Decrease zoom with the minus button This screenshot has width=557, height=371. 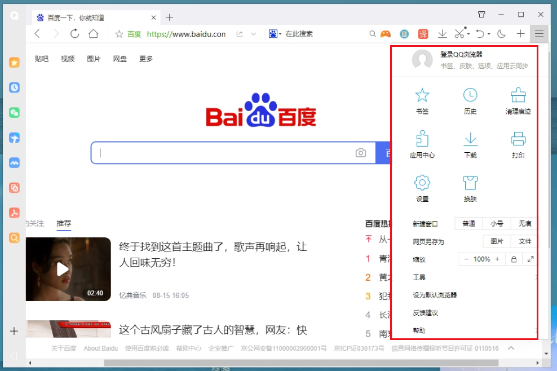(466, 259)
